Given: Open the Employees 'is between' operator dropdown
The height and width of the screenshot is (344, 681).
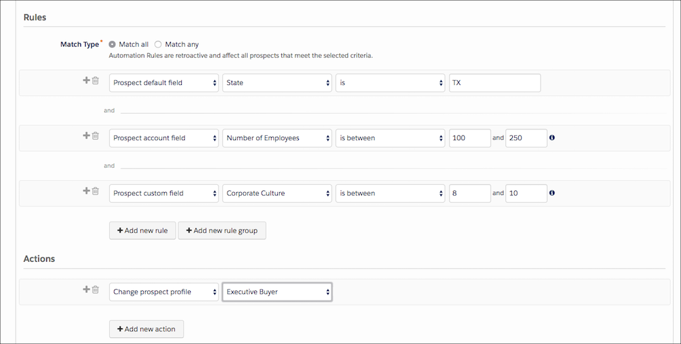Looking at the screenshot, I should tap(390, 138).
